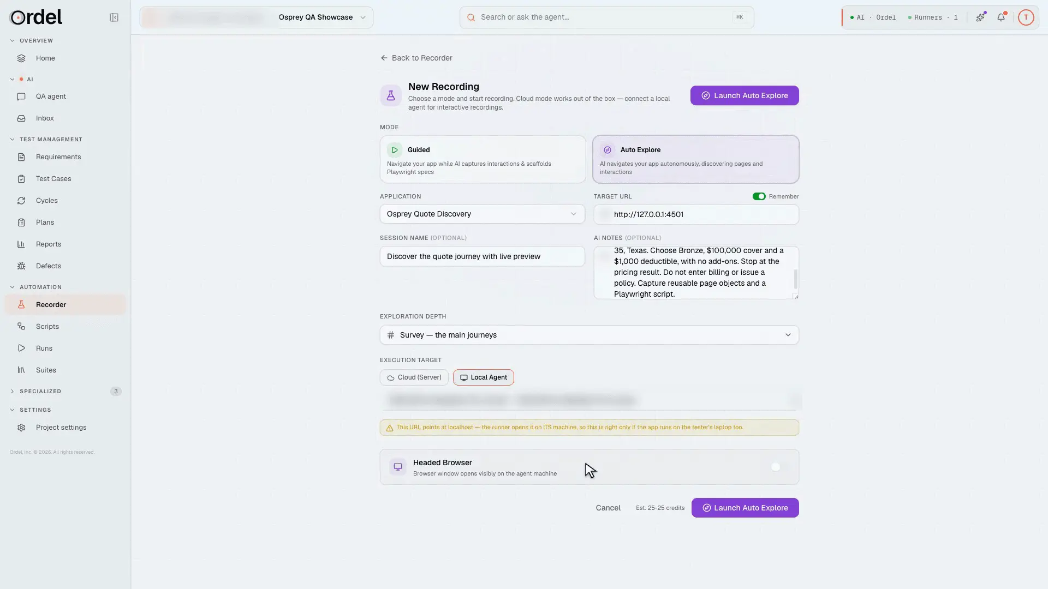
Task: Click the AI Notes scrollbar
Action: click(x=795, y=279)
